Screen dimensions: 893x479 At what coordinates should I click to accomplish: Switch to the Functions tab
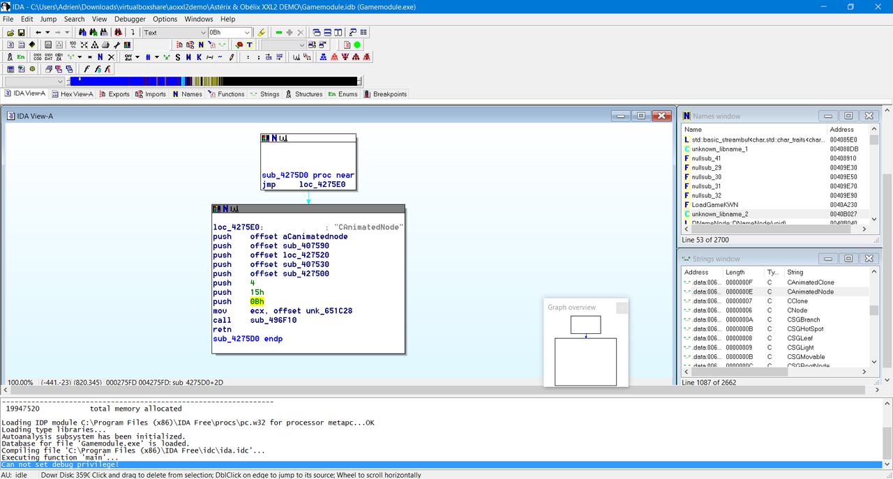coord(226,94)
